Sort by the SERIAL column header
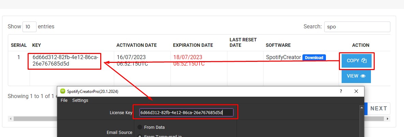 click(x=19, y=45)
